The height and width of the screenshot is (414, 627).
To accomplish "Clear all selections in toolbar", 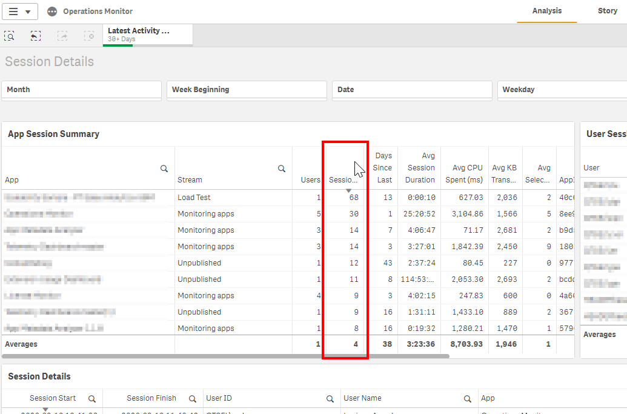I will pos(89,36).
